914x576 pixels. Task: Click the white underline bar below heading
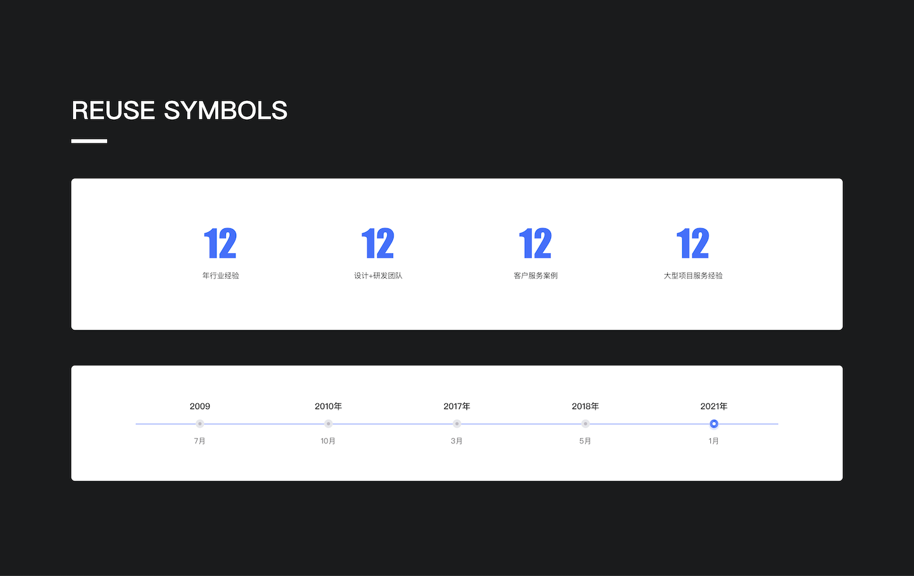pos(89,141)
